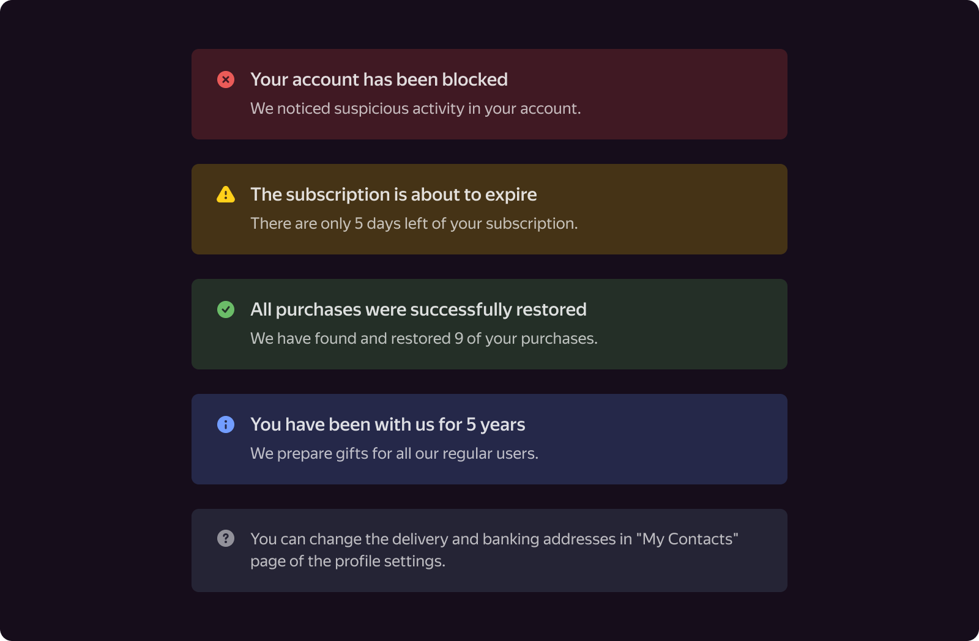Click 'There are only 5 days left' text
979x641 pixels.
coord(414,223)
